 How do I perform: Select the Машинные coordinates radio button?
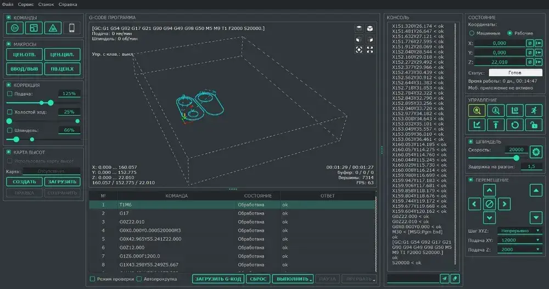coord(472,33)
